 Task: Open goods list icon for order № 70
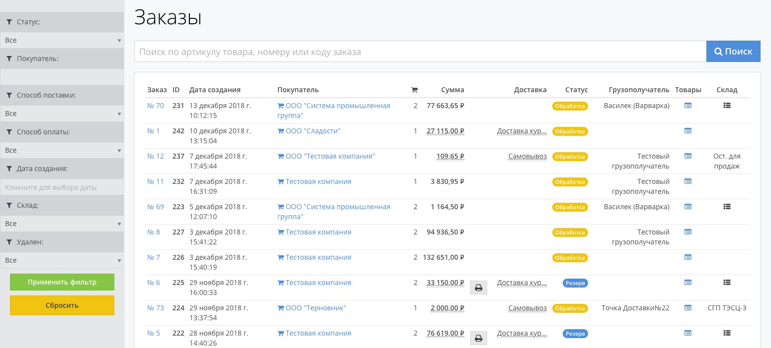point(688,106)
